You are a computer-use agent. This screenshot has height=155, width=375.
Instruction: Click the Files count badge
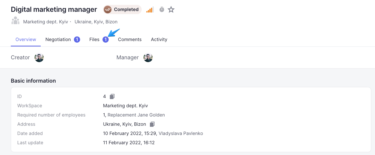coord(106,39)
